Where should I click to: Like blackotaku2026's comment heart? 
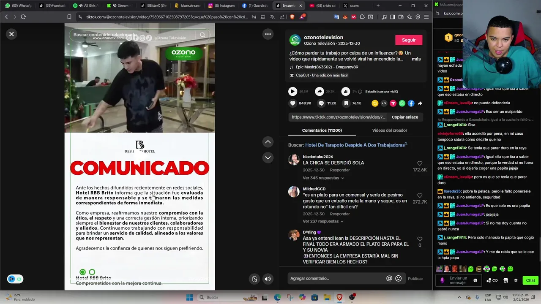click(420, 163)
